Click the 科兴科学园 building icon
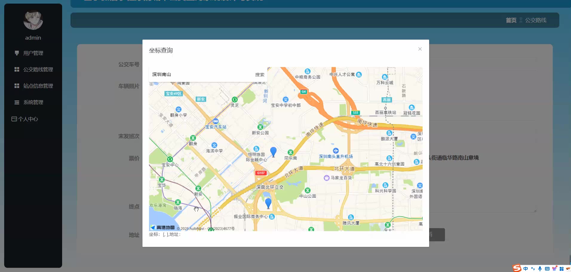571x272 pixels. click(385, 185)
